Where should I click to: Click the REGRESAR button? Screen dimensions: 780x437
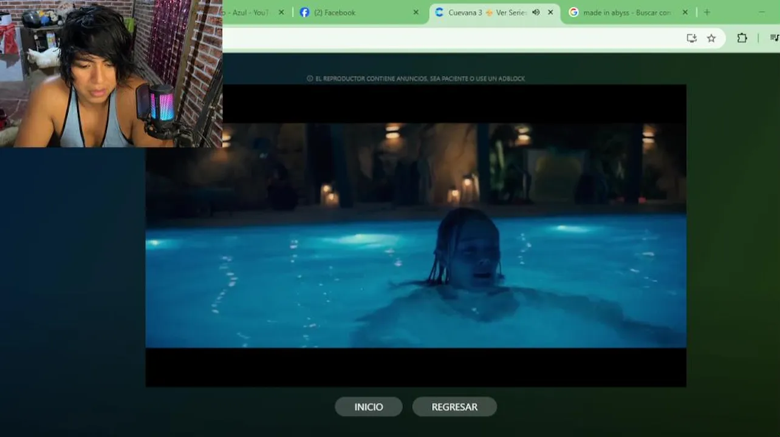click(454, 407)
